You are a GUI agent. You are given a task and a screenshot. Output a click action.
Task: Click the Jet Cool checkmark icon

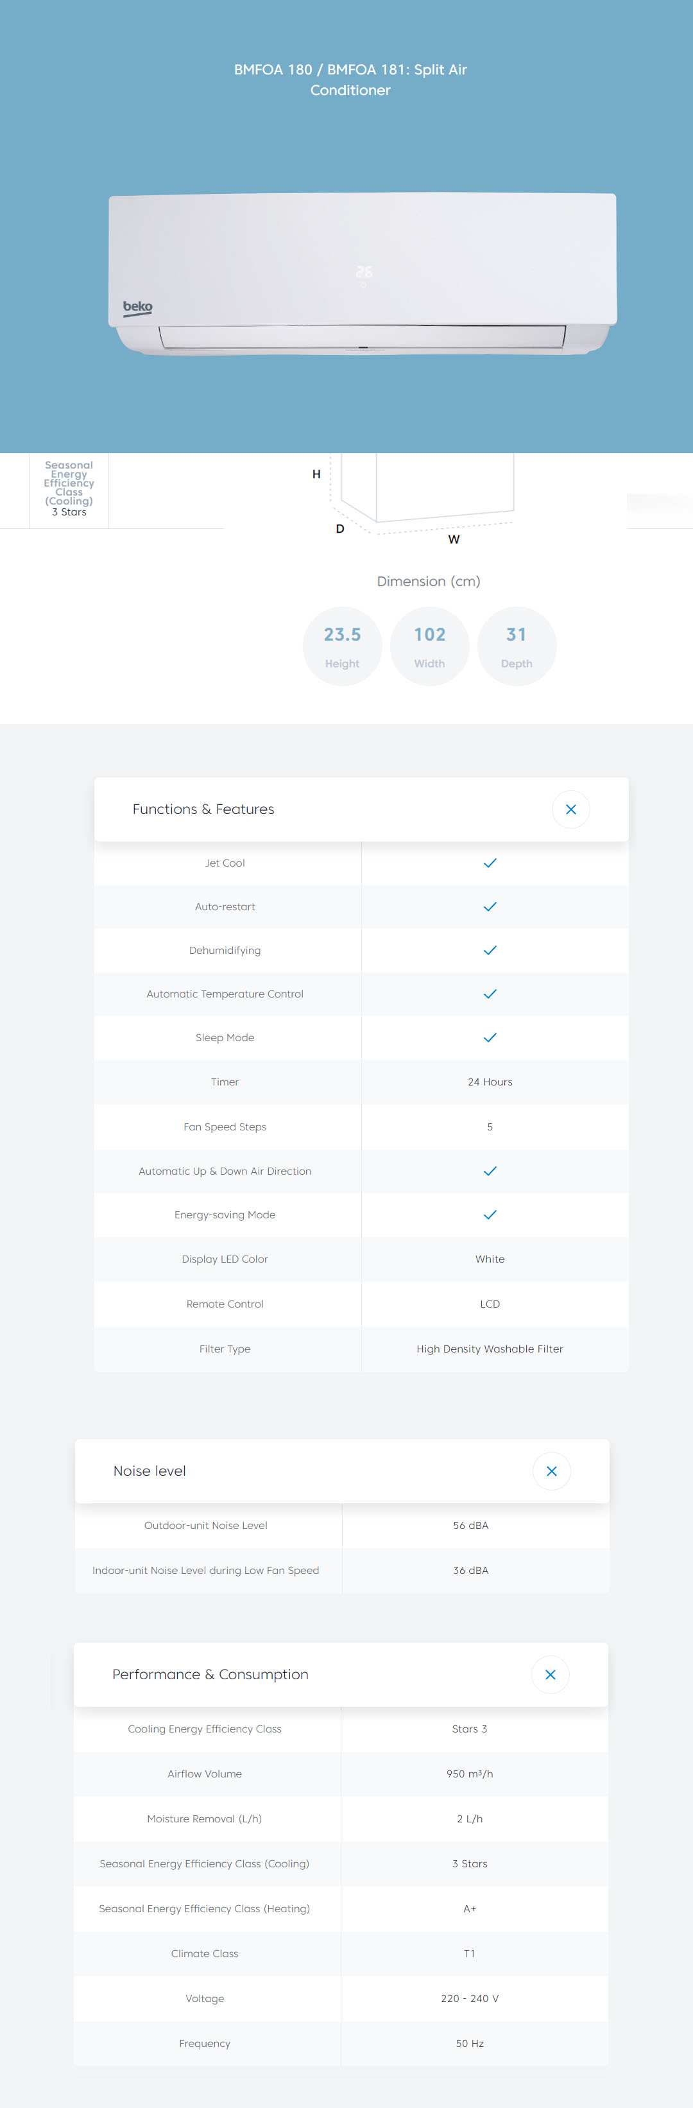coord(490,863)
